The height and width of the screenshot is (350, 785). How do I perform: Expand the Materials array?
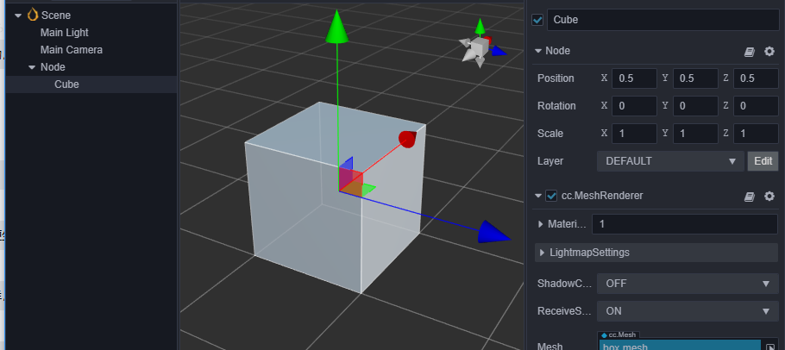[541, 224]
